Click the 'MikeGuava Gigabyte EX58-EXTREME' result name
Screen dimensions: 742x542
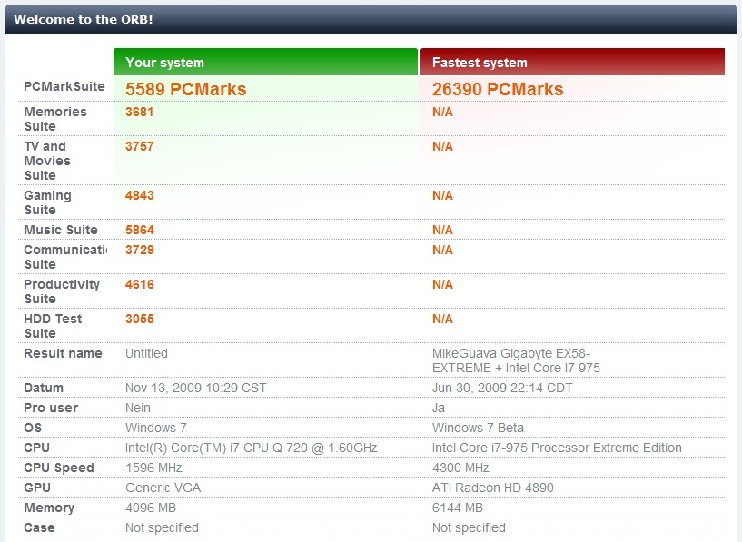(x=516, y=360)
